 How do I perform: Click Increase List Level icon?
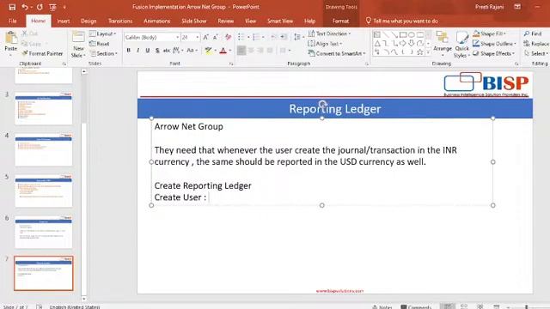[x=284, y=37]
